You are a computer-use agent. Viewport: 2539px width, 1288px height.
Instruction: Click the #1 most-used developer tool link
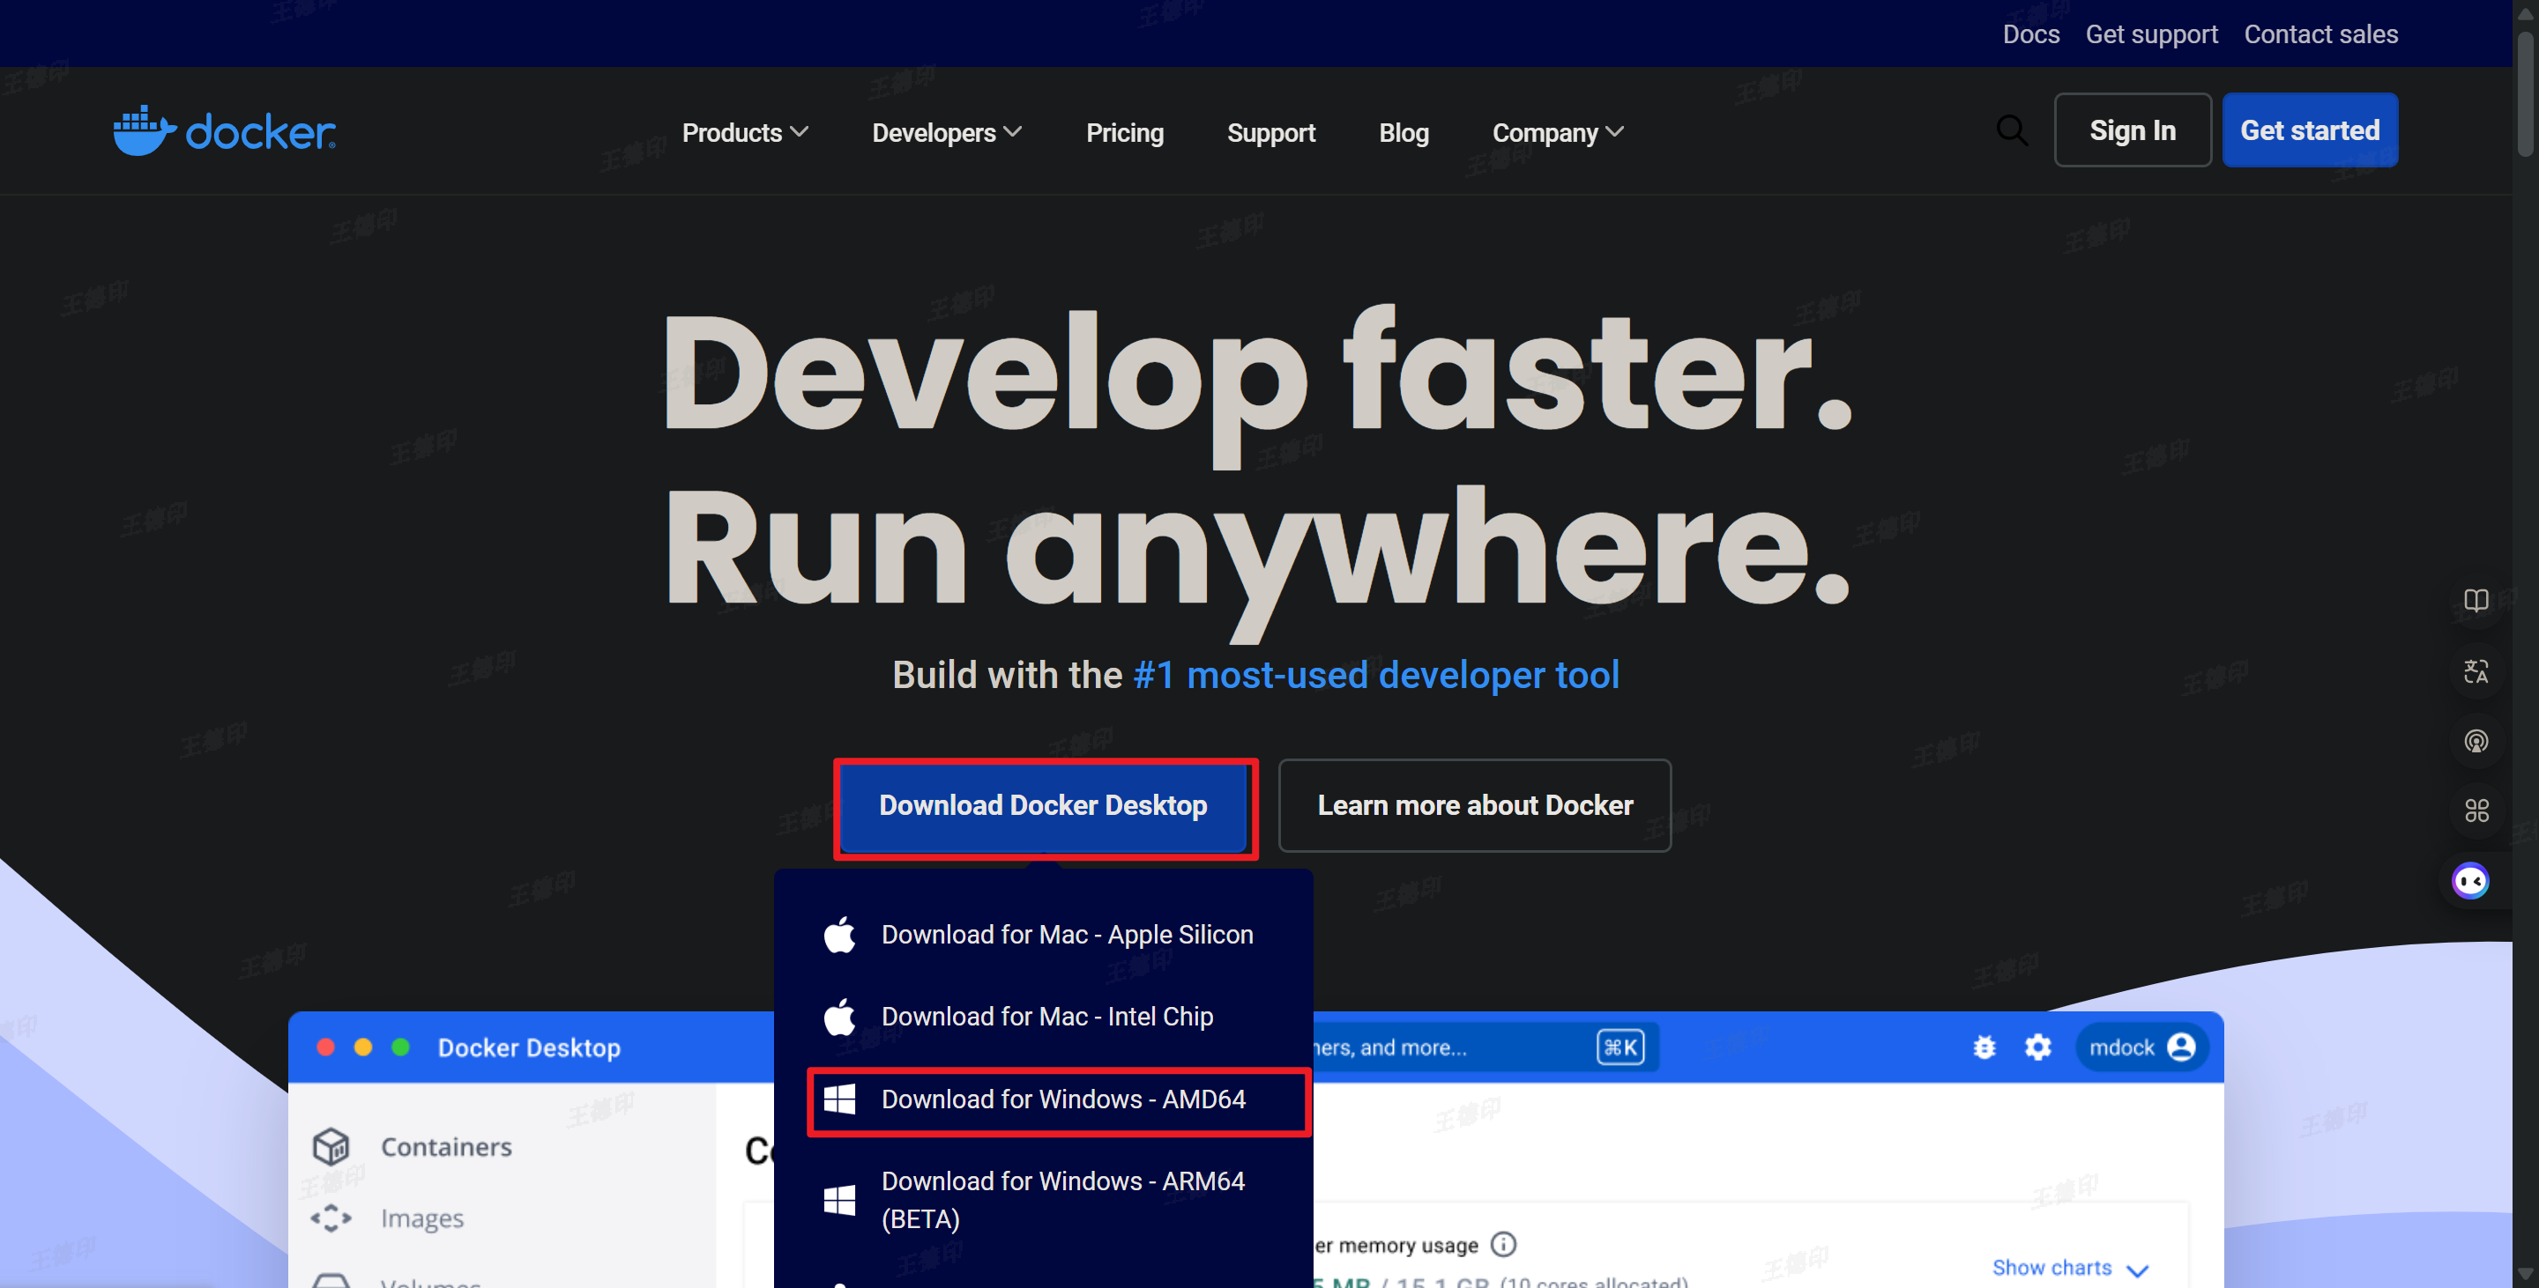pyautogui.click(x=1376, y=675)
